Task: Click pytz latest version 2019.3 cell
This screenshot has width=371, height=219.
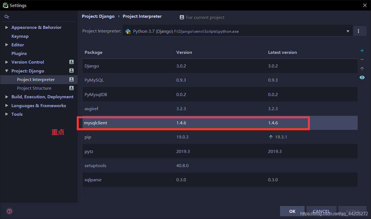Action: click(275, 151)
